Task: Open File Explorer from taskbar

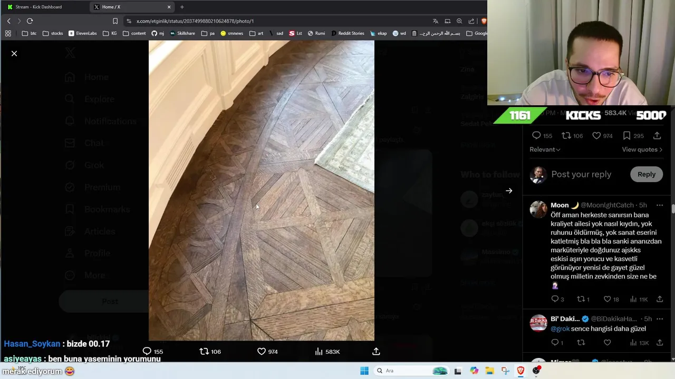Action: (x=489, y=371)
